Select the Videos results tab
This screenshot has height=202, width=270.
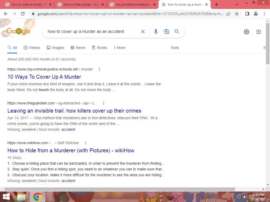[32, 48]
